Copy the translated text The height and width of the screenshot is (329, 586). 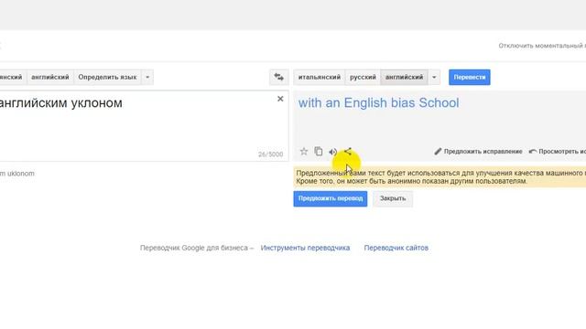click(319, 152)
